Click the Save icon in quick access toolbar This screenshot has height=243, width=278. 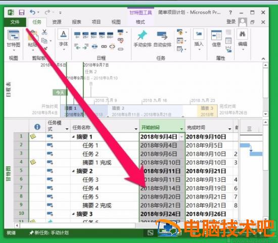coord(22,12)
